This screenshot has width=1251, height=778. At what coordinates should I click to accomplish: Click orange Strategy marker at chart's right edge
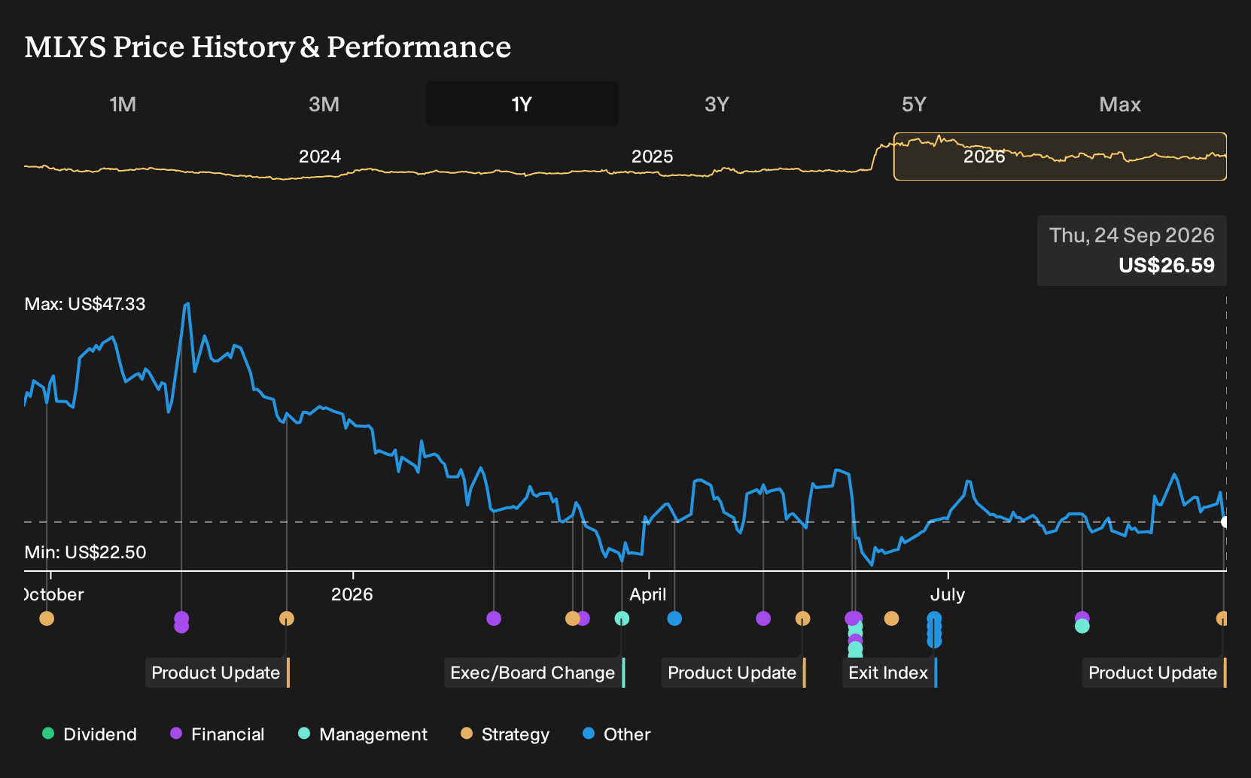[1222, 618]
